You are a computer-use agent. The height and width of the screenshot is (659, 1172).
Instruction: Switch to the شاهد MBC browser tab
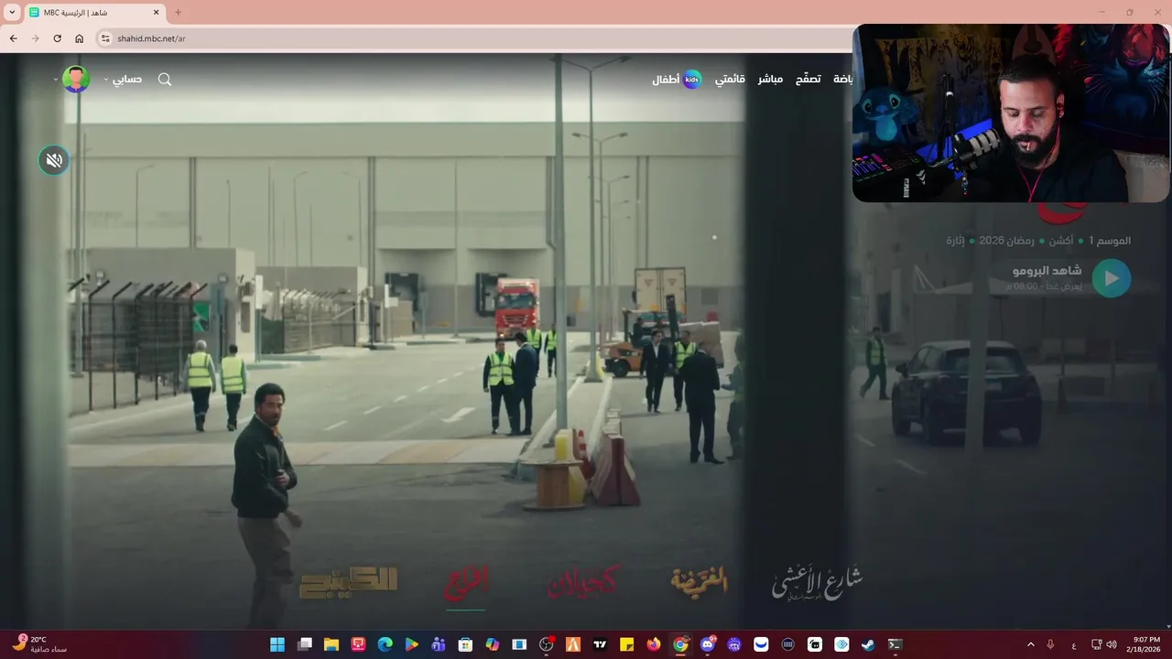tap(94, 13)
